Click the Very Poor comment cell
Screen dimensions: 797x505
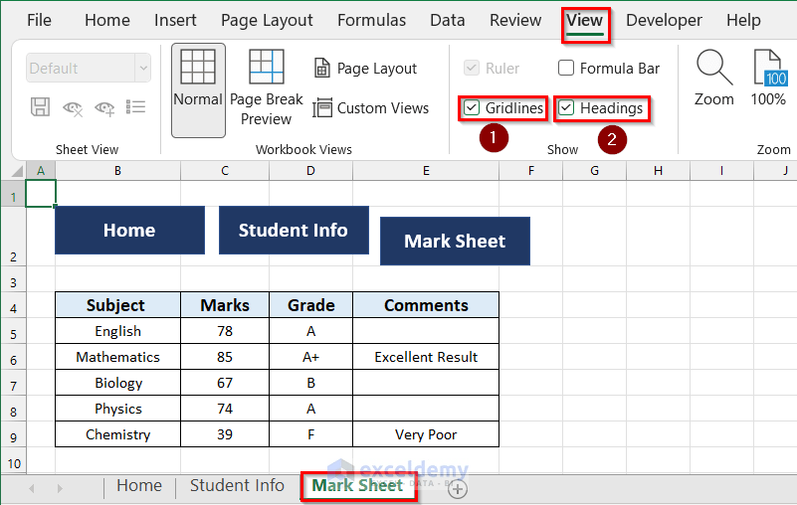426,434
